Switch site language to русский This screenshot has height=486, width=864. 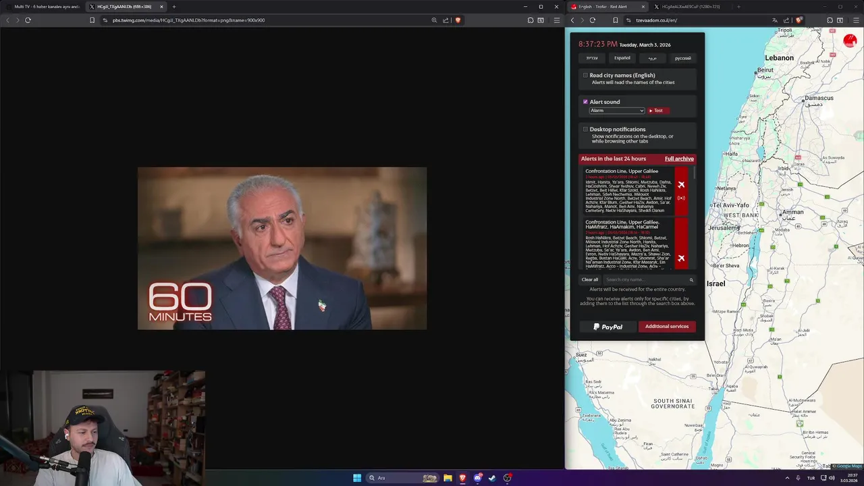click(682, 58)
